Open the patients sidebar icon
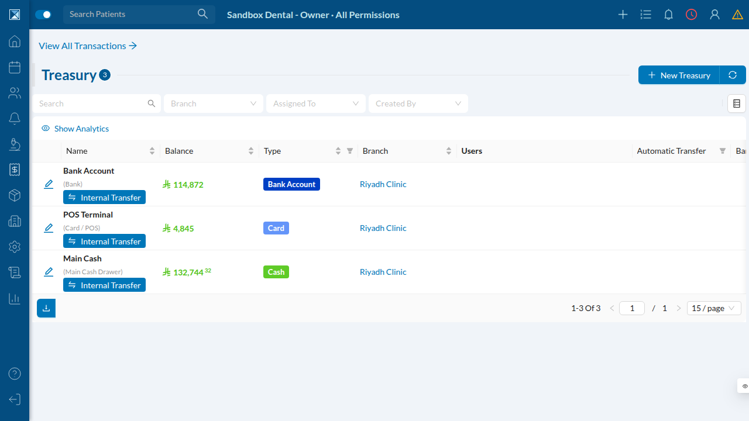 tap(15, 93)
